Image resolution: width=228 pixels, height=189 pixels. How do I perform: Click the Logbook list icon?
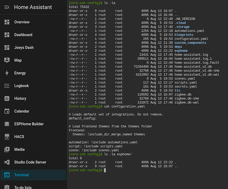pyautogui.click(x=7, y=86)
